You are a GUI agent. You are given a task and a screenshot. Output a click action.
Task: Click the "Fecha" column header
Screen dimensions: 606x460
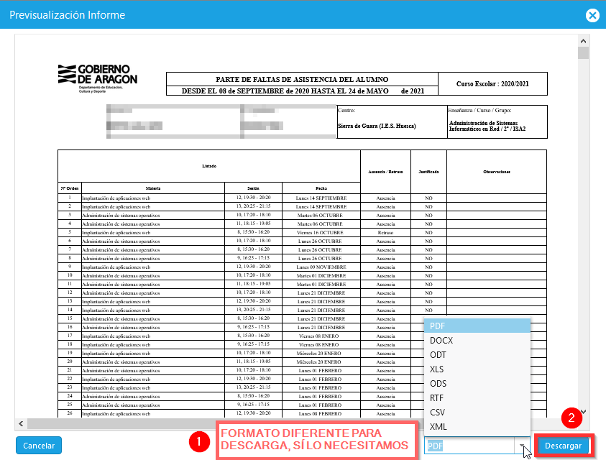[x=321, y=188]
